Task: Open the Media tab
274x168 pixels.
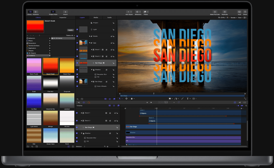Action: click(96, 17)
